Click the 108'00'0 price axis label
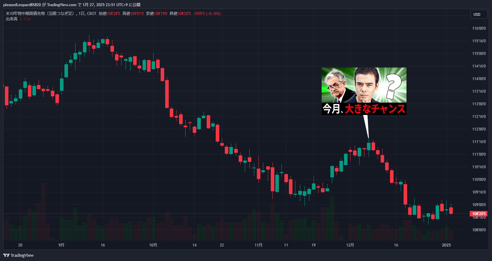 click(x=479, y=230)
